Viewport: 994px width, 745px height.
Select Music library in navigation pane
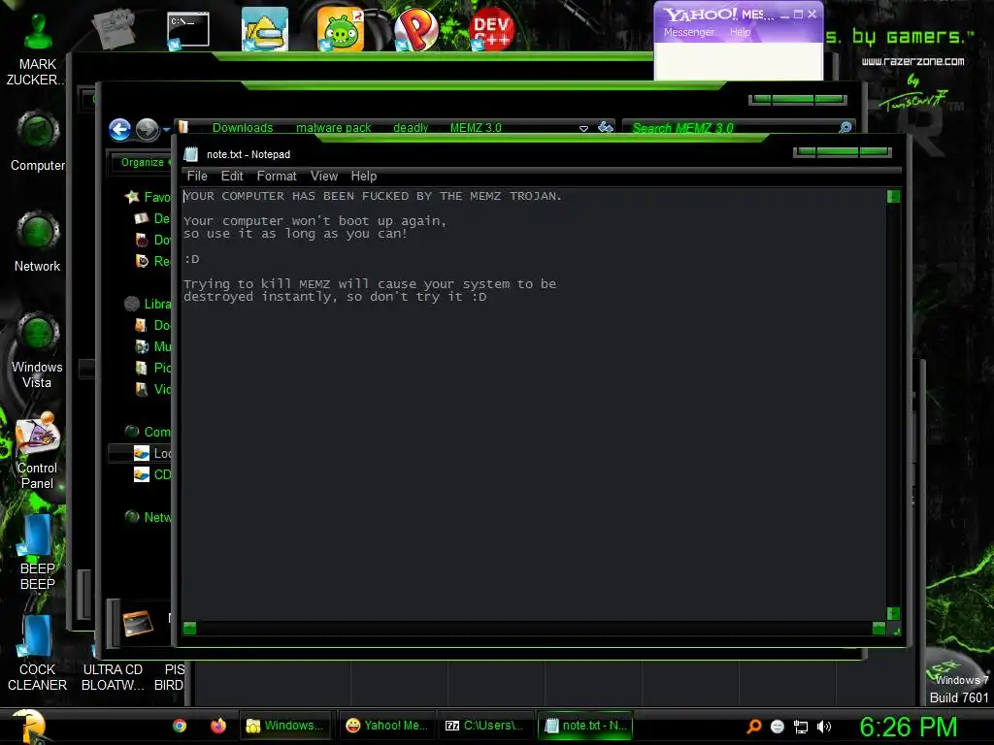pyautogui.click(x=153, y=346)
